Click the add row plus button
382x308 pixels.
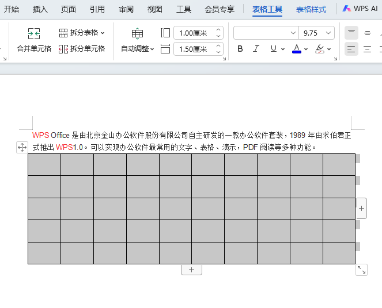tap(191, 270)
